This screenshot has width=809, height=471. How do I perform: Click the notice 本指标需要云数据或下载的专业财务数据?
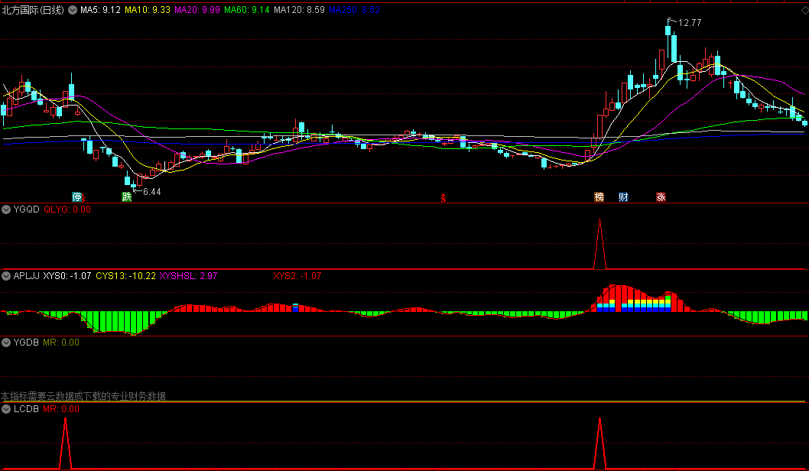click(83, 396)
